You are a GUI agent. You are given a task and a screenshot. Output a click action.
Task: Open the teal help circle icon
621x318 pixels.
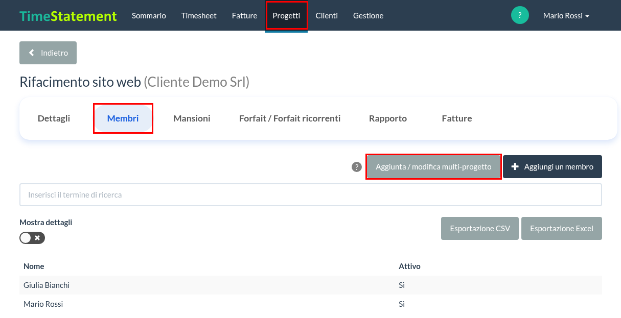[x=520, y=15]
